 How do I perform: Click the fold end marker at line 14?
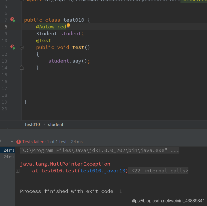pos(22,67)
